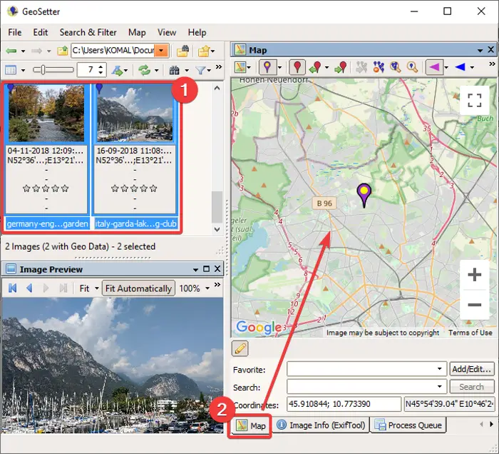The image size is (499, 454).
Task: Click the pencil edit icon below map
Action: [240, 349]
